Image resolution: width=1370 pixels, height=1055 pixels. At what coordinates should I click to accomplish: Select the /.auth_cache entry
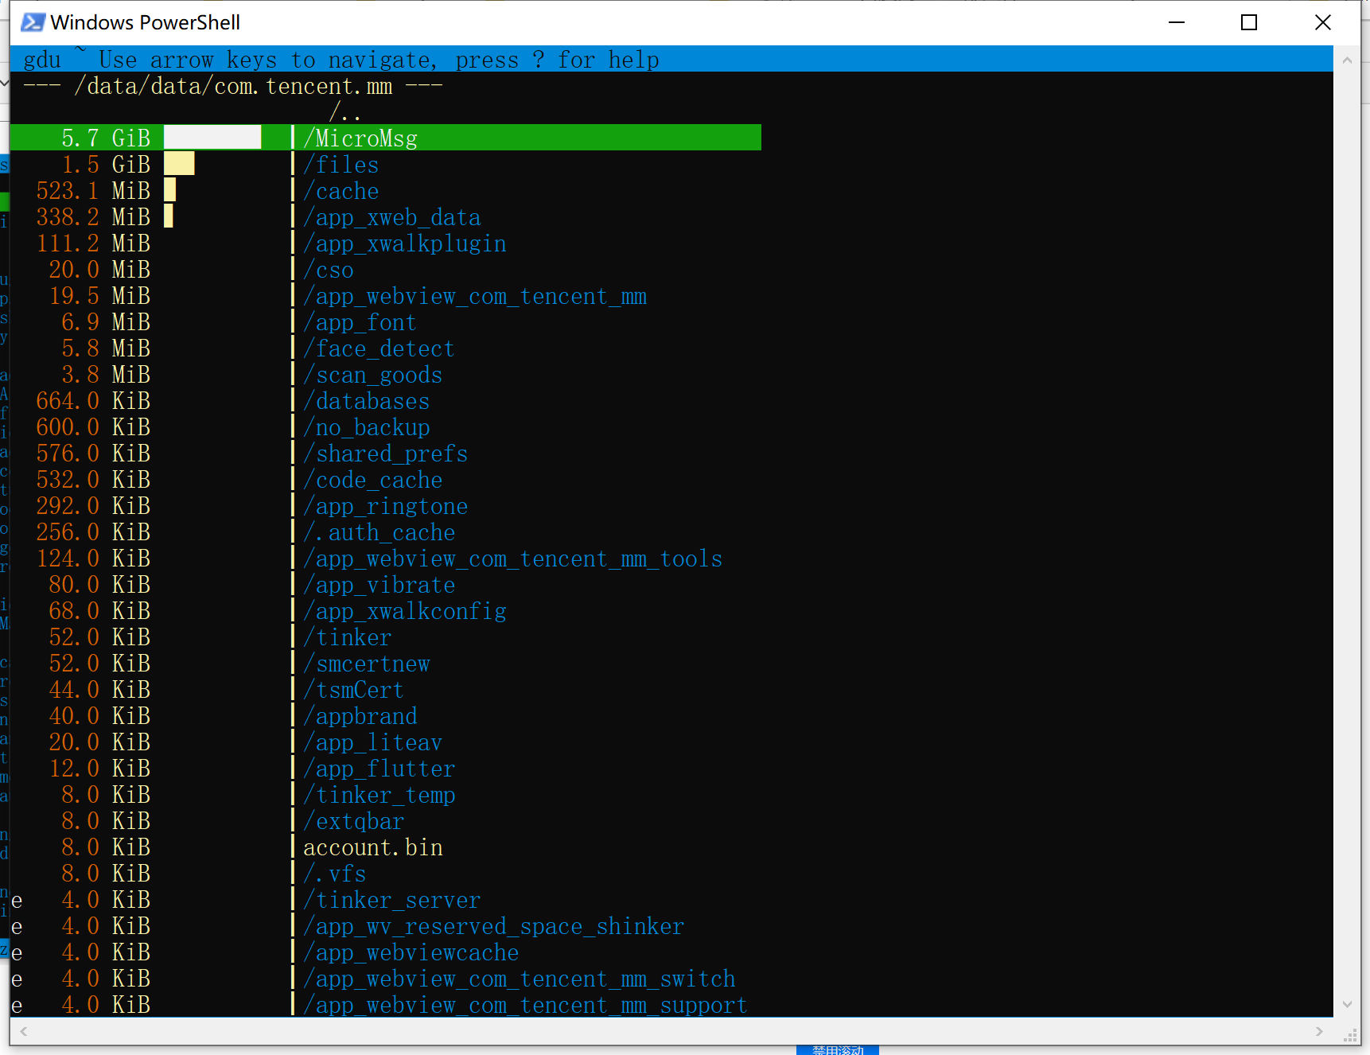[379, 532]
